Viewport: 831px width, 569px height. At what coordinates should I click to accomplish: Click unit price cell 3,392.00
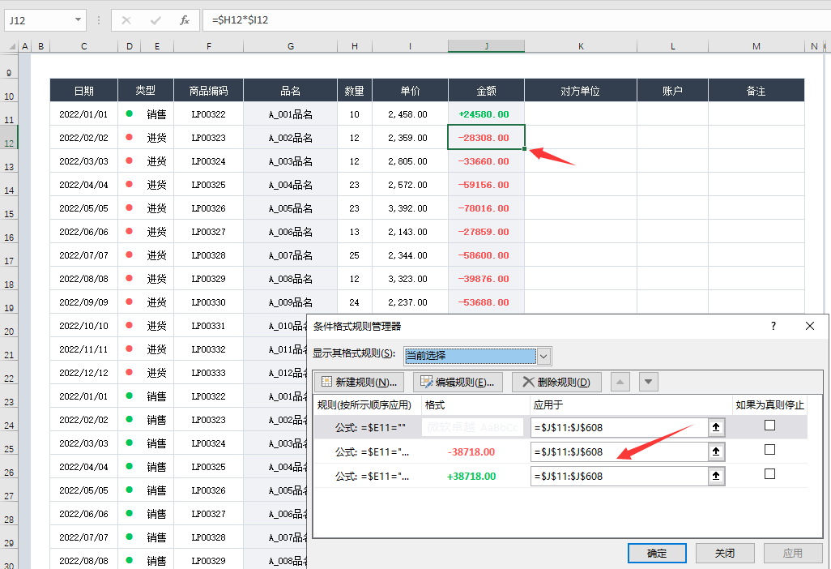[410, 207]
